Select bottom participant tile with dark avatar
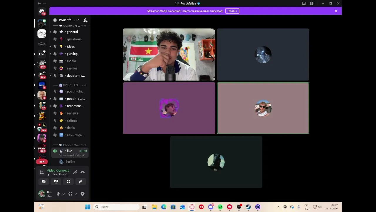Viewport: 376px width, 212px height. [x=216, y=162]
